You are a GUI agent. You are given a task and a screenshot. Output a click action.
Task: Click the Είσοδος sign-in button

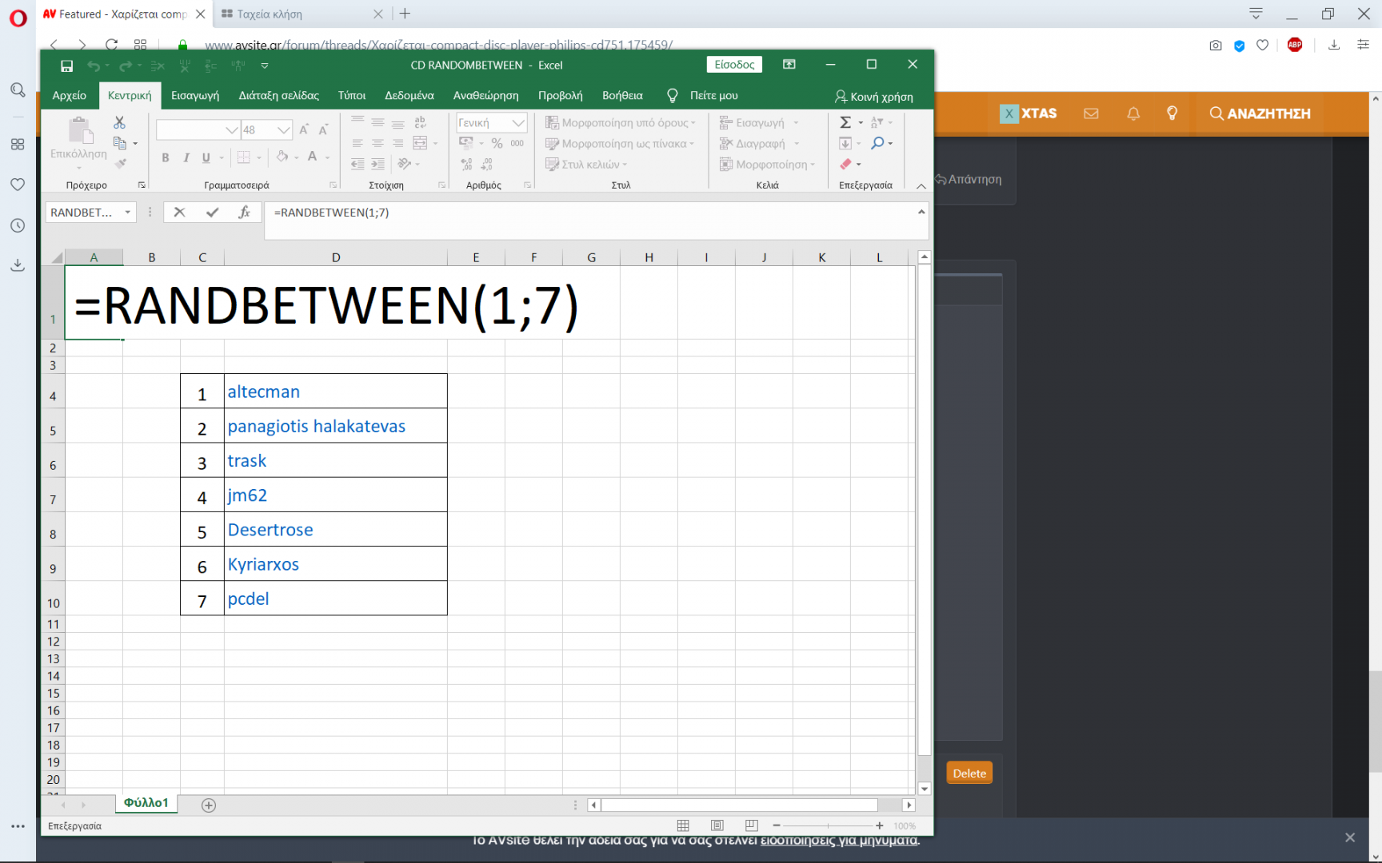pos(733,65)
